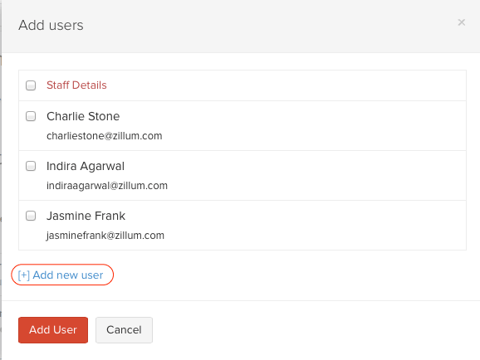
Task: Click the Add new user link
Action: pyautogui.click(x=61, y=275)
